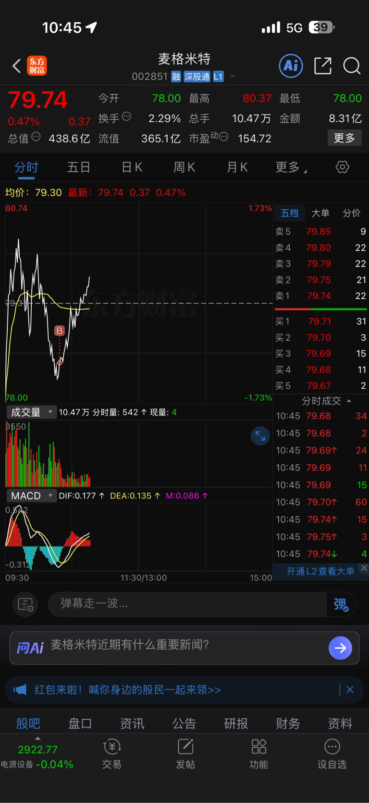Open chart settings gear icon
Viewport: 369px width, 803px height.
coord(342,167)
